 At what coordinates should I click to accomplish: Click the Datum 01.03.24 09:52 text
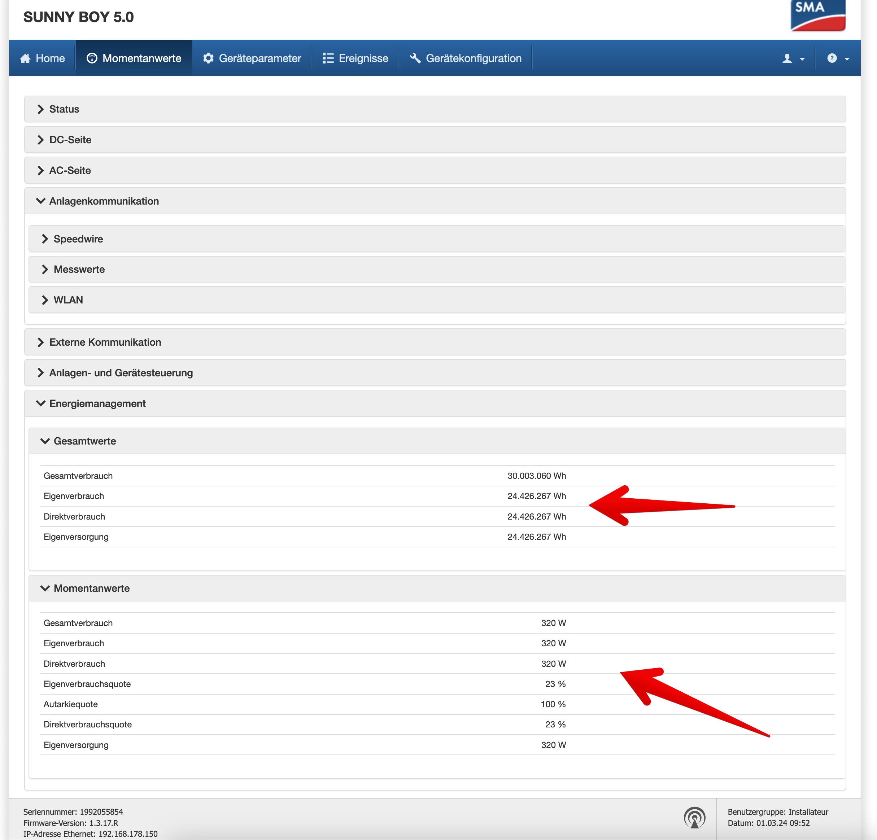point(769,823)
